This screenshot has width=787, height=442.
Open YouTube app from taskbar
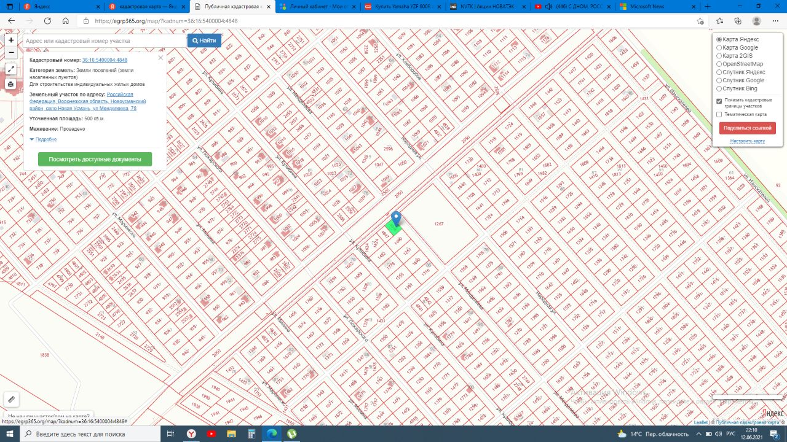(212, 433)
